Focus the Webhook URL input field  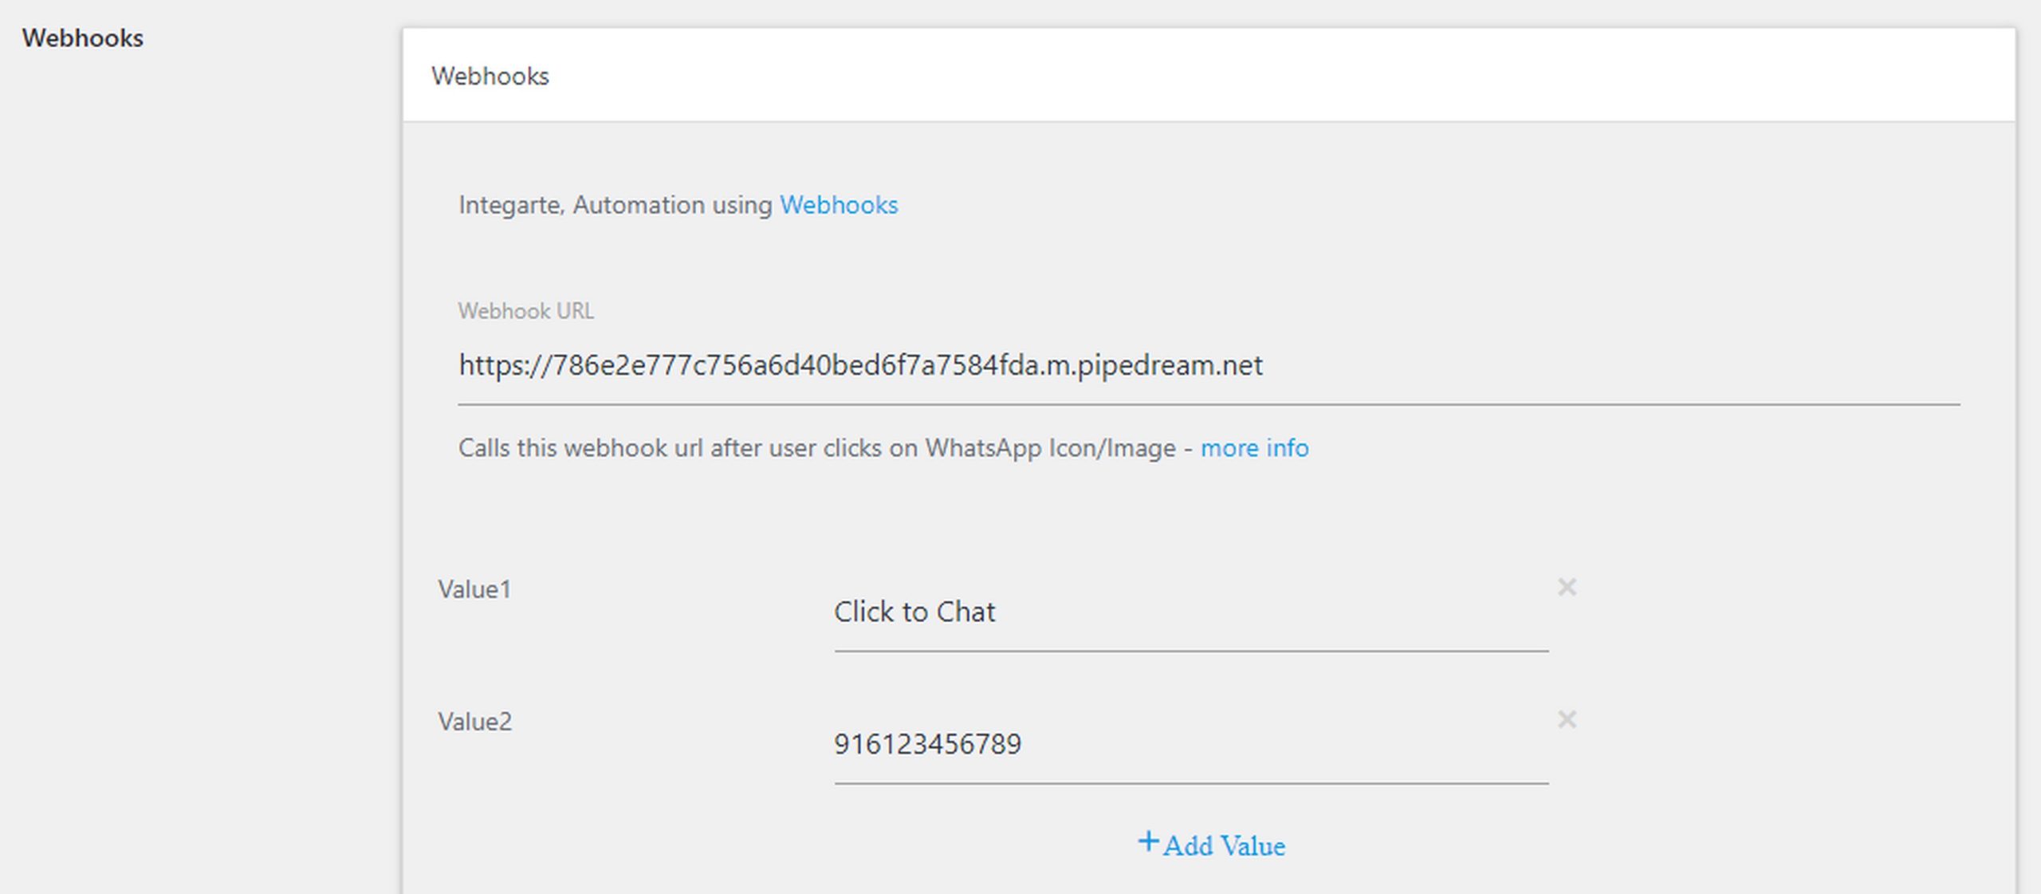(1209, 365)
